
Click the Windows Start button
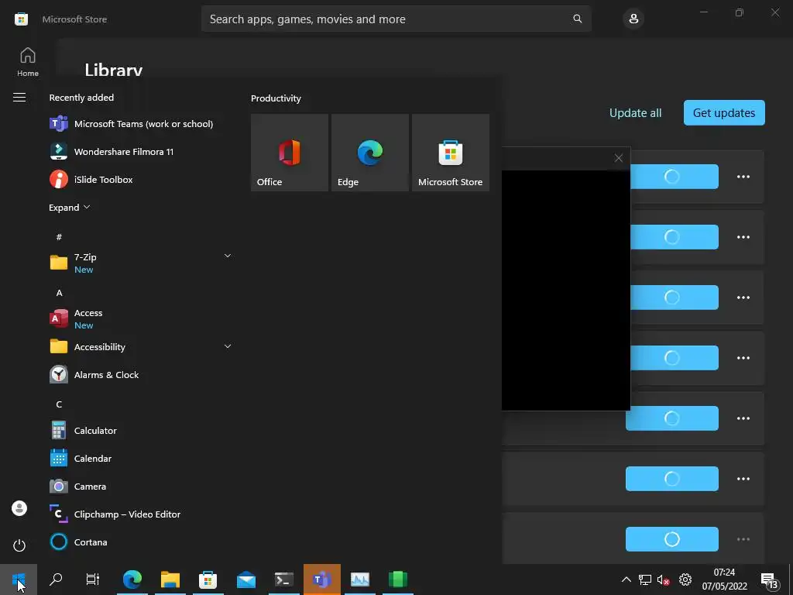pyautogui.click(x=19, y=580)
